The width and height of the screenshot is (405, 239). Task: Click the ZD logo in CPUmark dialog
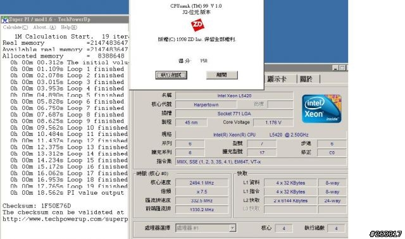[197, 25]
